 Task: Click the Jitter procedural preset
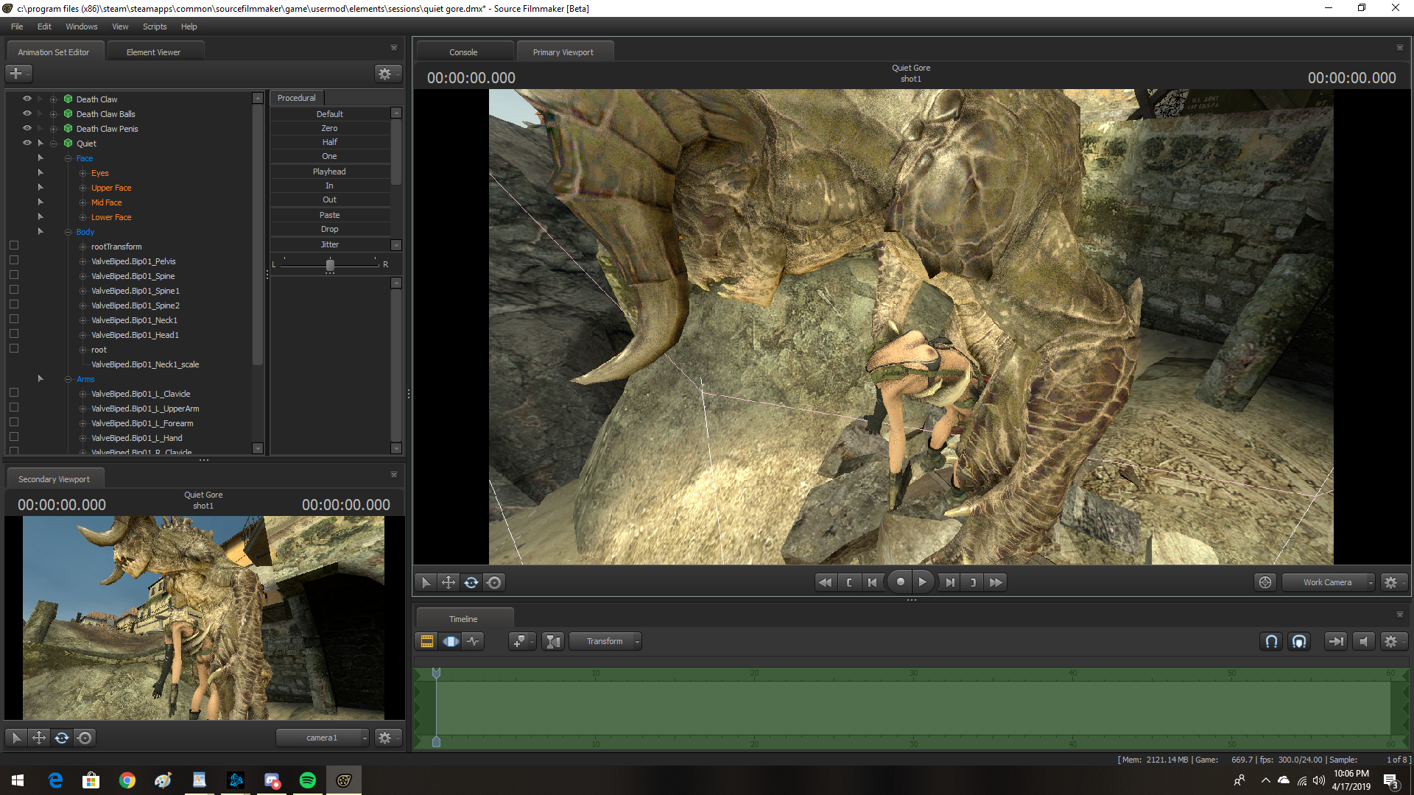(329, 244)
